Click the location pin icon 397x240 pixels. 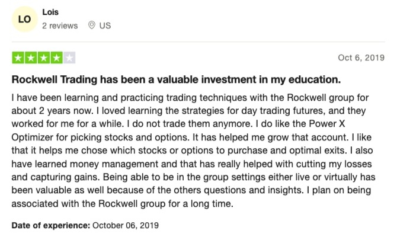[92, 25]
